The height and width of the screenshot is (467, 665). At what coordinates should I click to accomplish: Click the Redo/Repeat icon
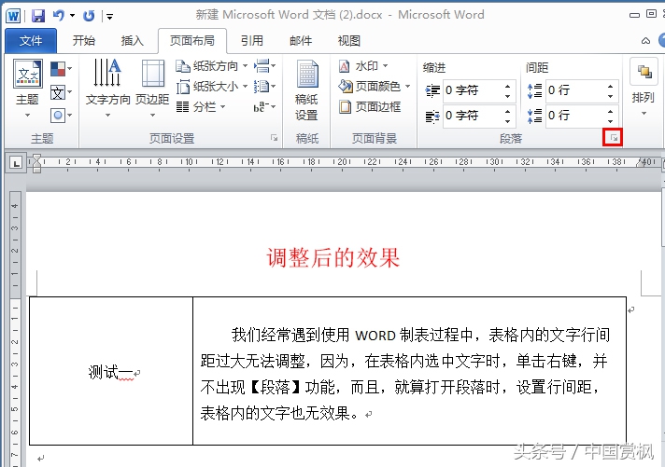tap(89, 16)
